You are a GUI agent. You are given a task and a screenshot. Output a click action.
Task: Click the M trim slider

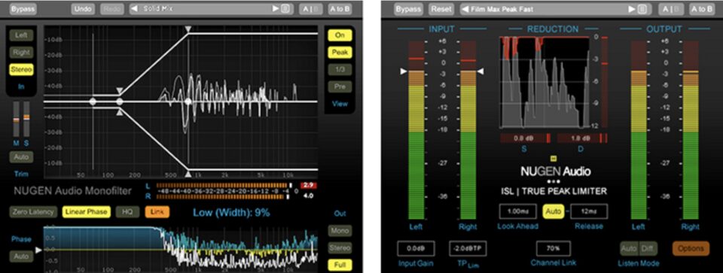[16, 119]
